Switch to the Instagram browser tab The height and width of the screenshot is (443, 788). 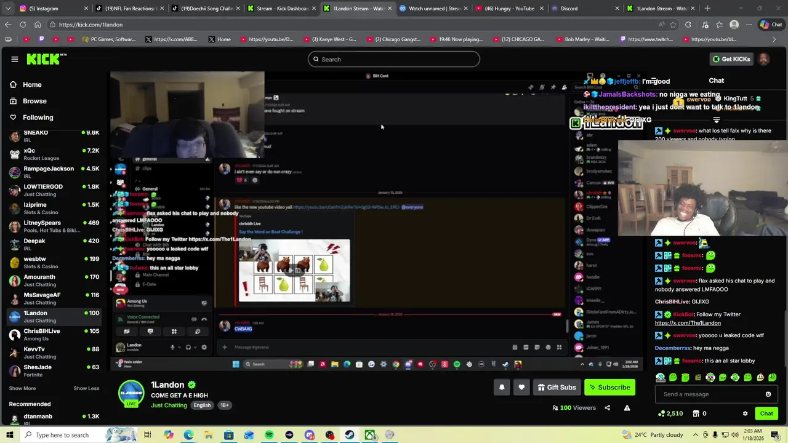pos(54,9)
